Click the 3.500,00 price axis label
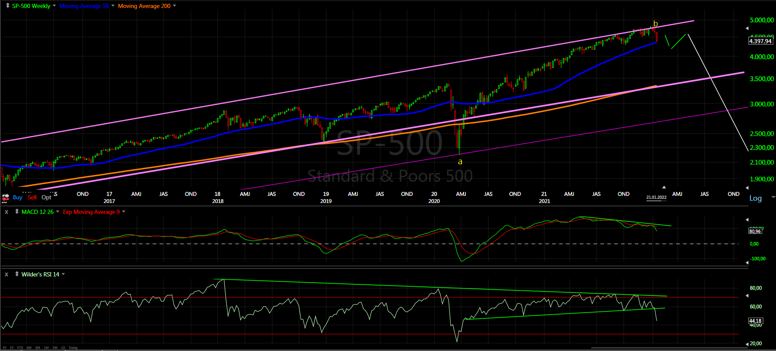776x351 pixels. (x=762, y=79)
